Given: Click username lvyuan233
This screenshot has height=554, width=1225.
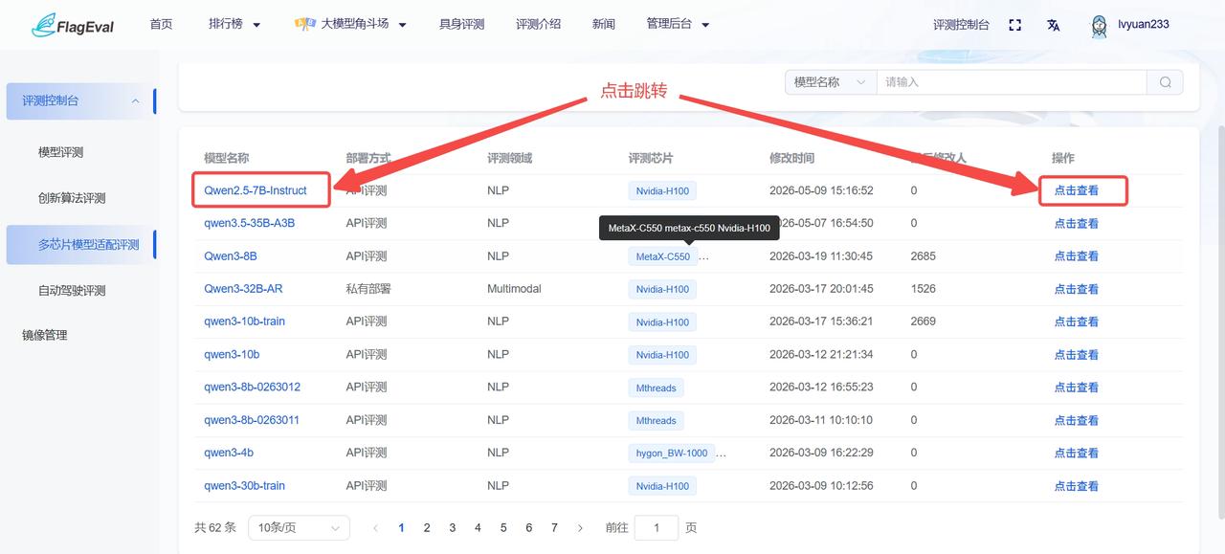Looking at the screenshot, I should (1144, 25).
